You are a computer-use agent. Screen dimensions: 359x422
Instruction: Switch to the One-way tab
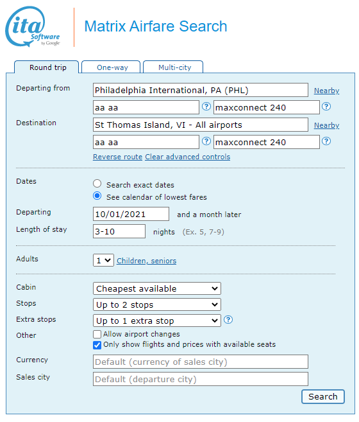click(x=111, y=67)
